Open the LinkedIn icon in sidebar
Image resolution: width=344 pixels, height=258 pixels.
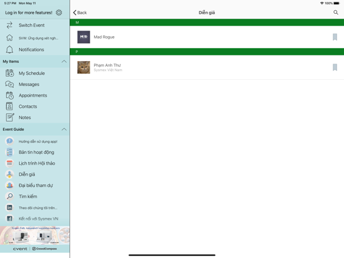coord(9,208)
